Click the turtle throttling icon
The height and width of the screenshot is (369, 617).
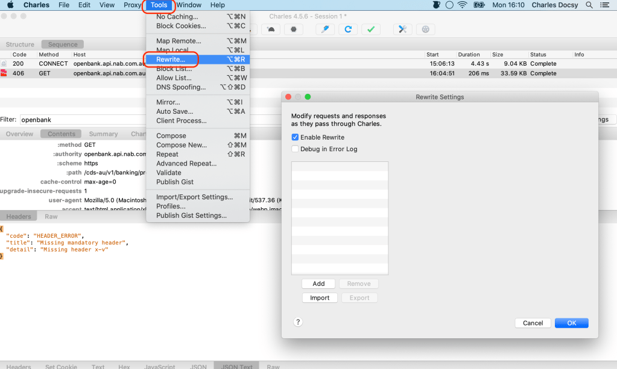click(271, 29)
